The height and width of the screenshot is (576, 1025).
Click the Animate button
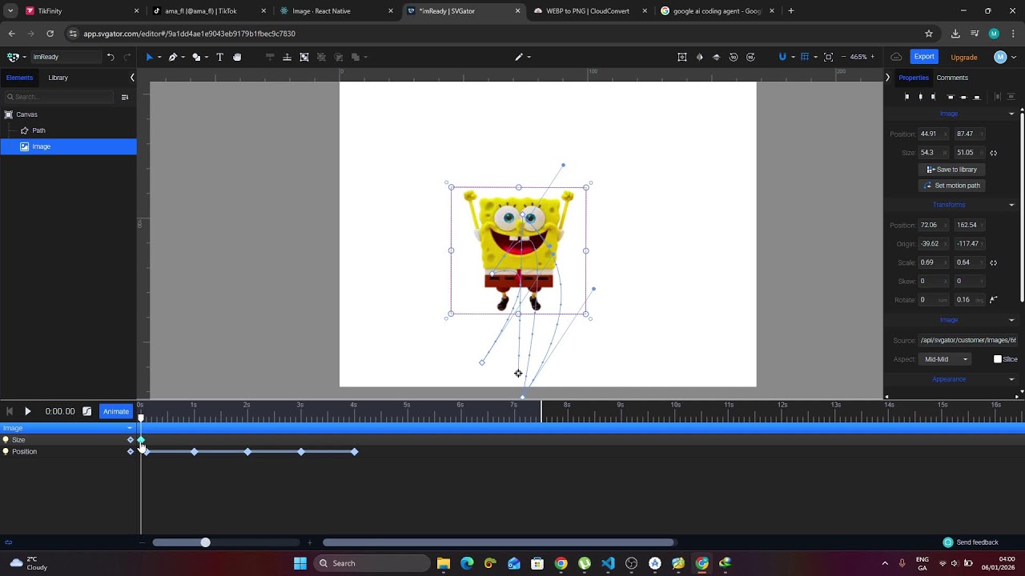click(x=116, y=411)
